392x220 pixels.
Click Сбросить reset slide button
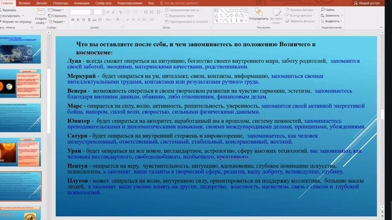58,16
